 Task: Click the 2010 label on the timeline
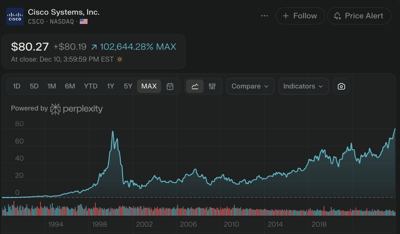(x=231, y=224)
